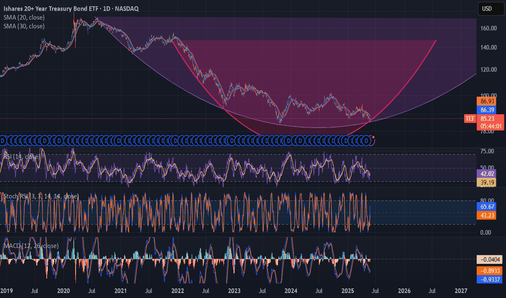Click the -0.0404 MACD histogram value
This screenshot has width=506, height=298.
pos(490,260)
